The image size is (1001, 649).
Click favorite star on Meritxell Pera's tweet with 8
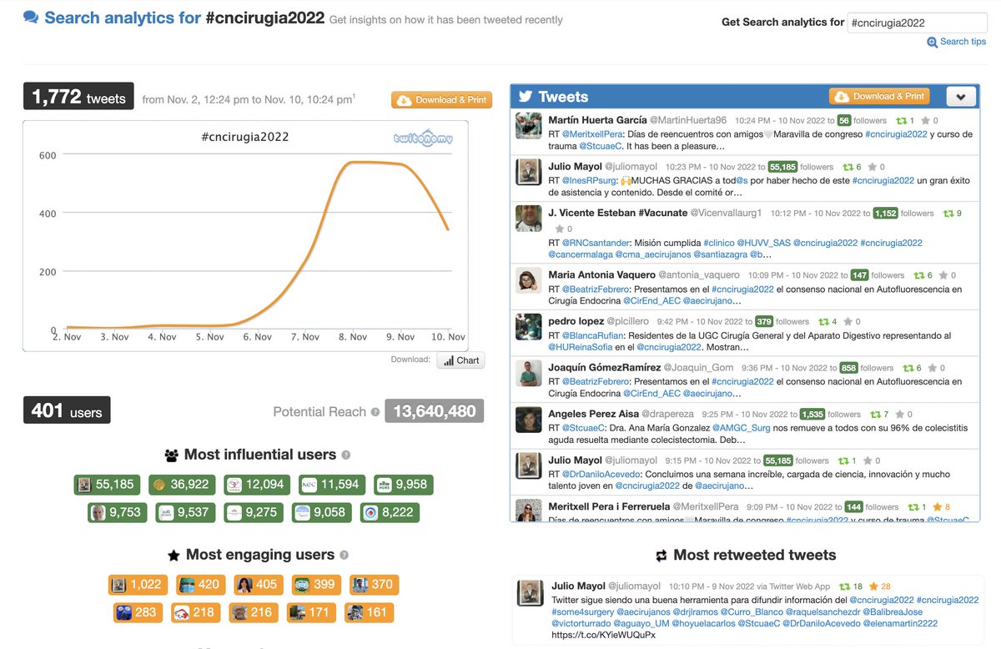[x=937, y=506]
